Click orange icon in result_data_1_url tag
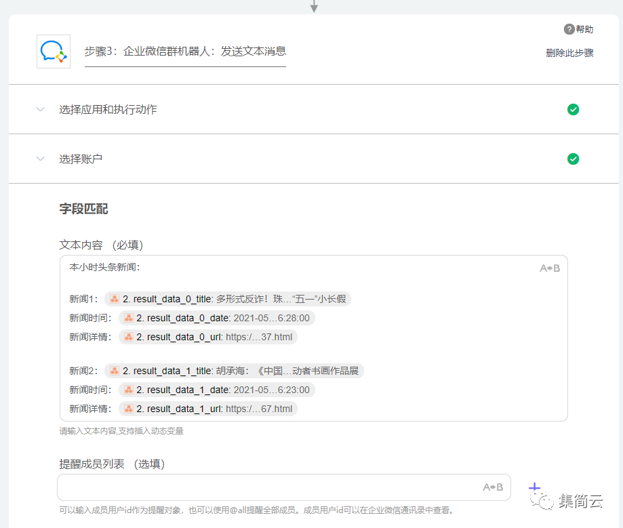Image resolution: width=623 pixels, height=528 pixels. (129, 409)
